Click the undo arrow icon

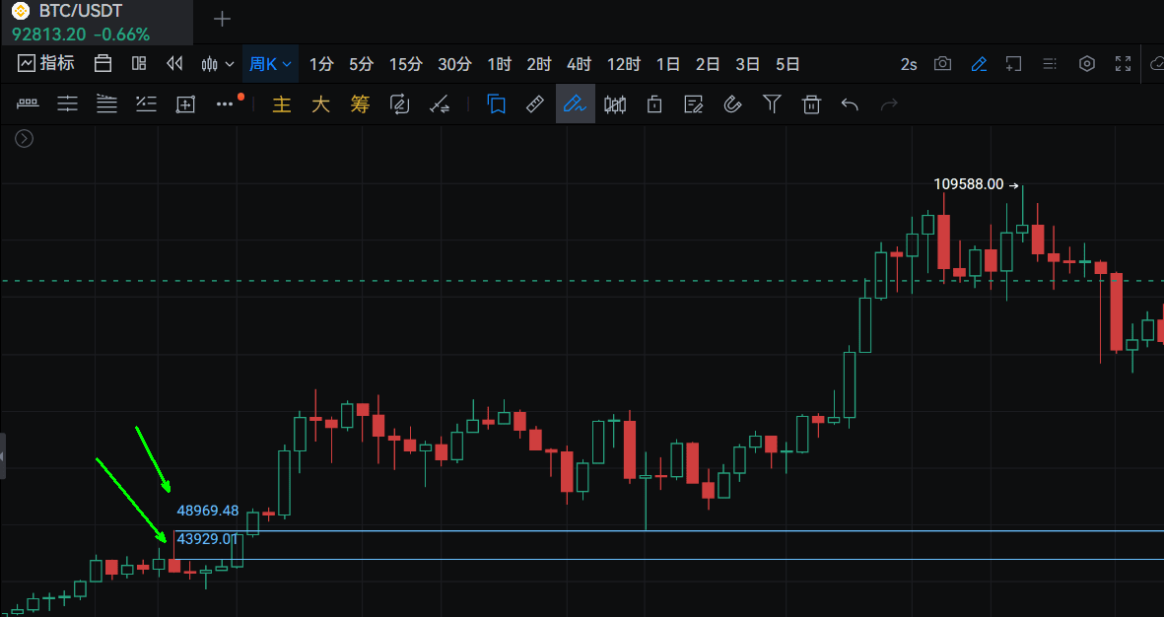coord(851,103)
